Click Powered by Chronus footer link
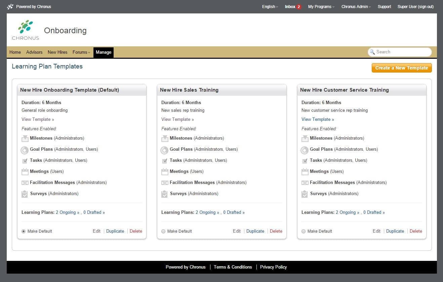 186,267
